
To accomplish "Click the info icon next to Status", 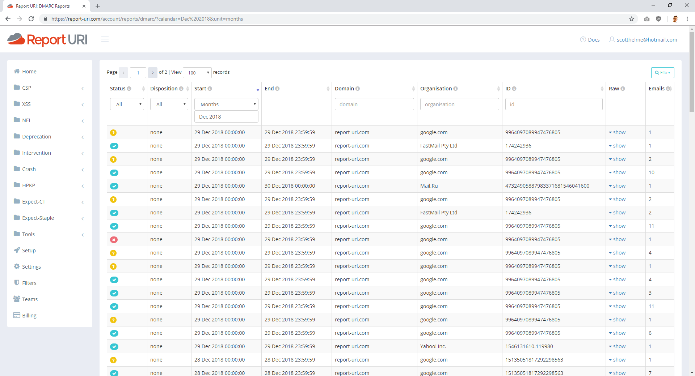I will point(129,89).
